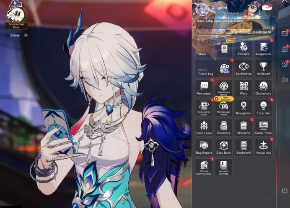Close the phone menu with X

(285, 1)
